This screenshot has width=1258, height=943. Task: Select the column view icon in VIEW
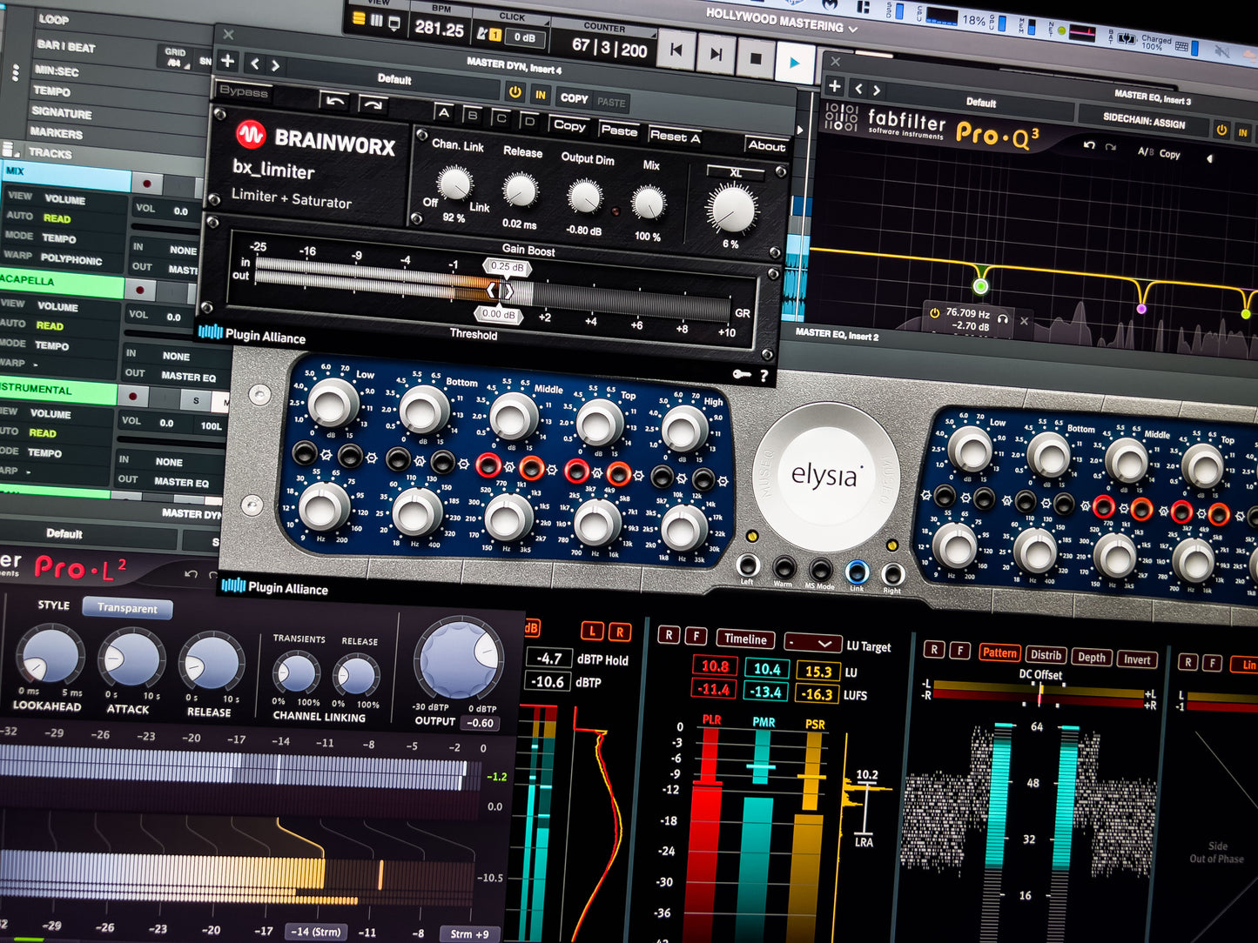coord(377,20)
